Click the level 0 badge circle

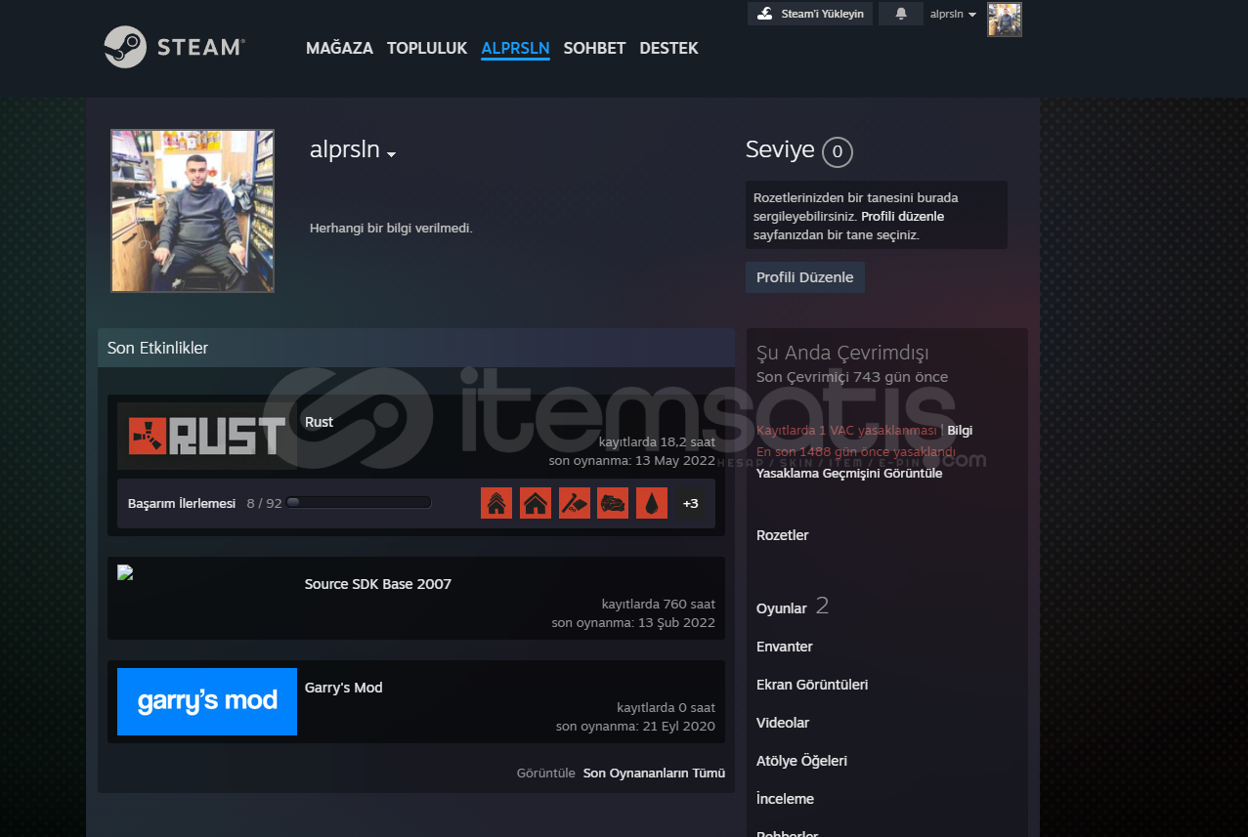click(x=838, y=152)
